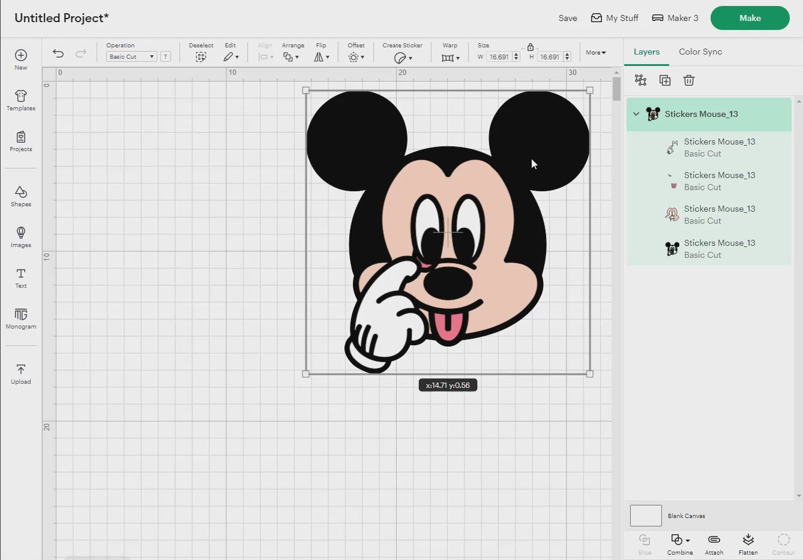The width and height of the screenshot is (803, 560).
Task: Click the green Make button
Action: click(x=750, y=18)
